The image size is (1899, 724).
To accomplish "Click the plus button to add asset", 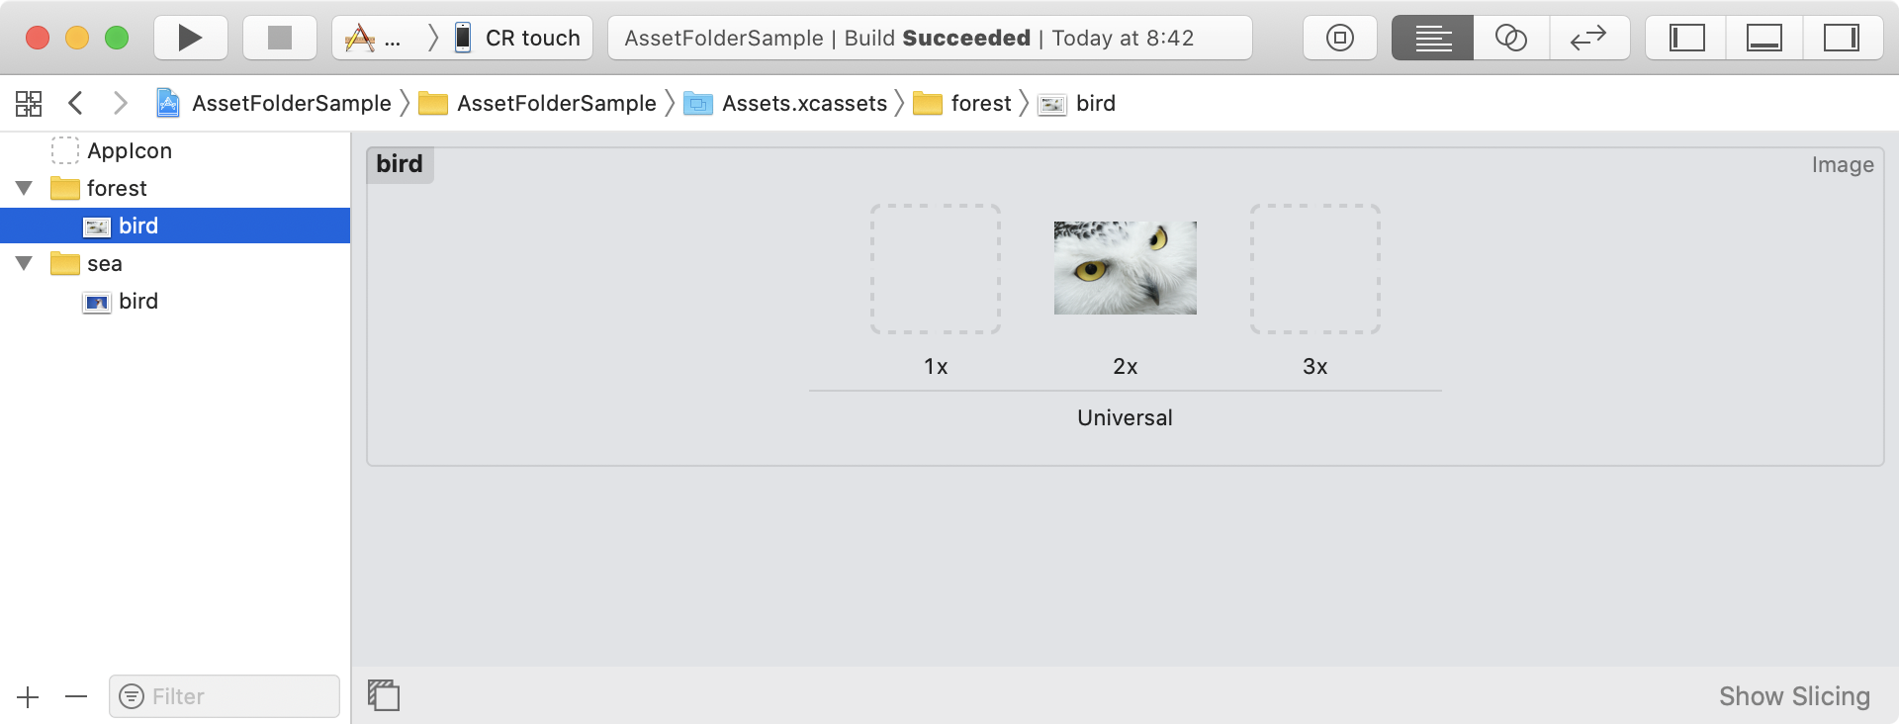I will pos(28,697).
